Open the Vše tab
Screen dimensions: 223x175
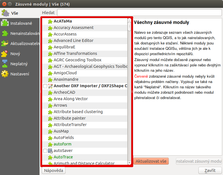coord(20,13)
